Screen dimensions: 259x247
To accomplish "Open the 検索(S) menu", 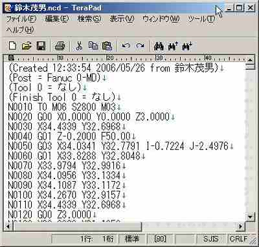I will 89,19.
